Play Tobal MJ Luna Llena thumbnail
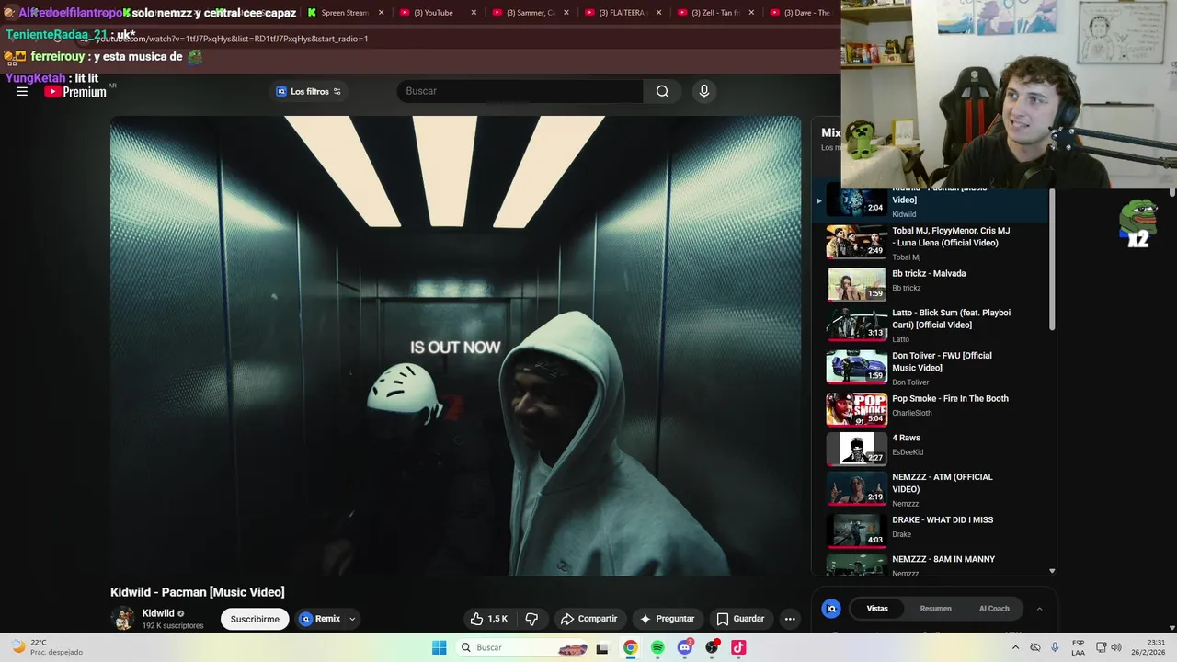1177x662 pixels. [856, 242]
